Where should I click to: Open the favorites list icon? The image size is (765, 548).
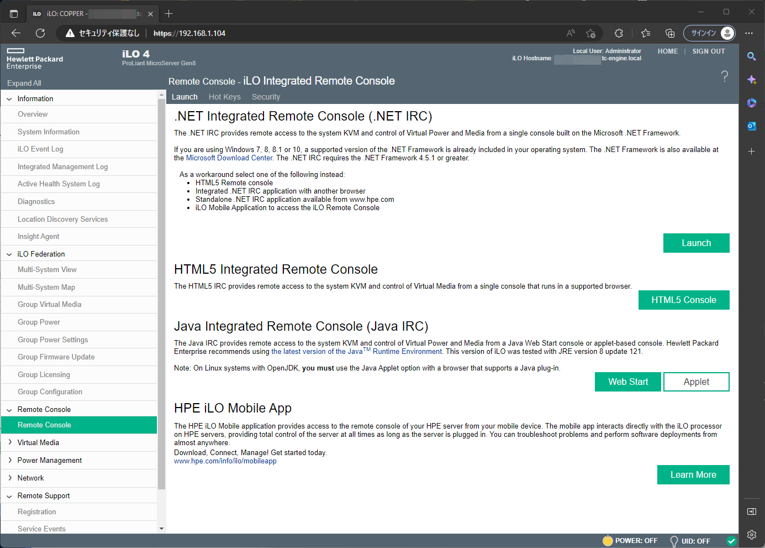click(646, 33)
